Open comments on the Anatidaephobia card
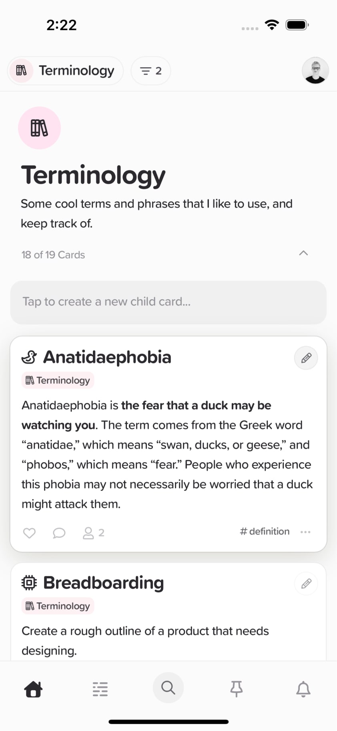This screenshot has height=731, width=337. pos(59,533)
